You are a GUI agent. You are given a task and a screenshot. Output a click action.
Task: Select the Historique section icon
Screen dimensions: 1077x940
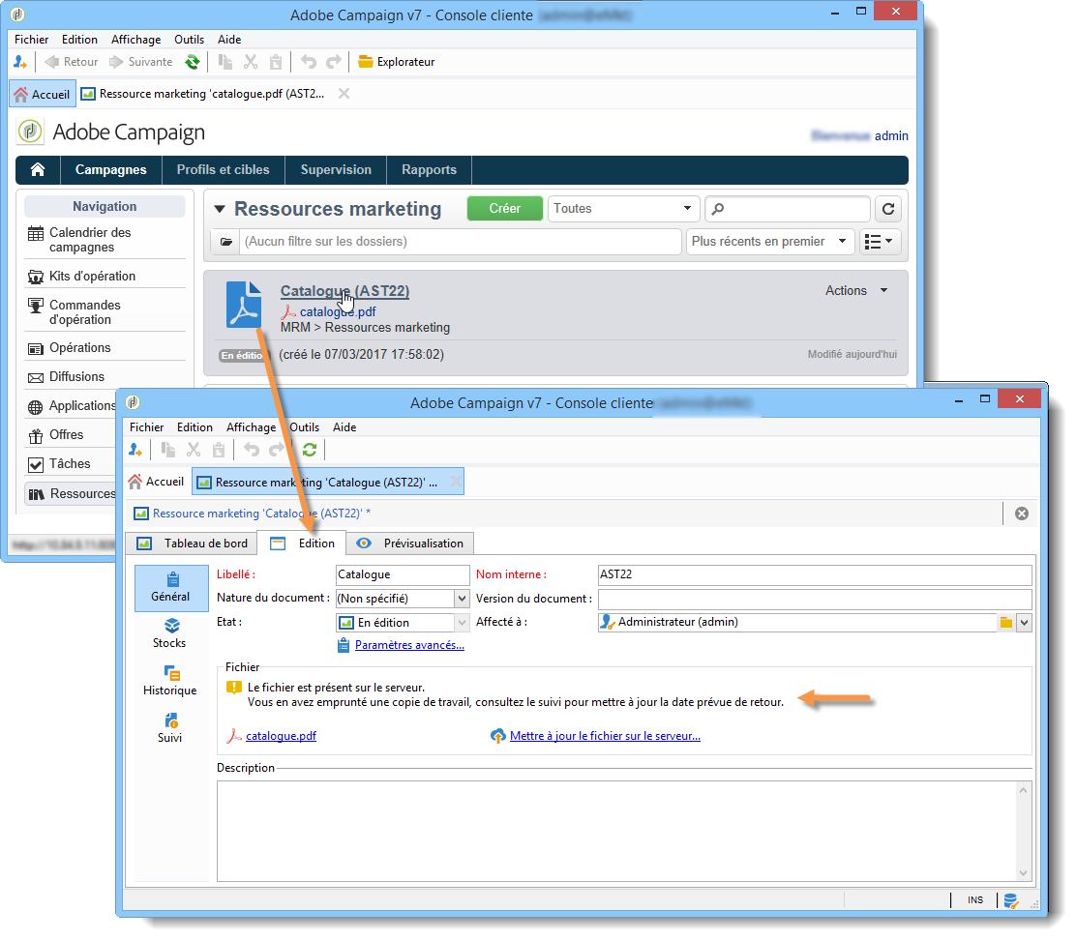tap(171, 681)
